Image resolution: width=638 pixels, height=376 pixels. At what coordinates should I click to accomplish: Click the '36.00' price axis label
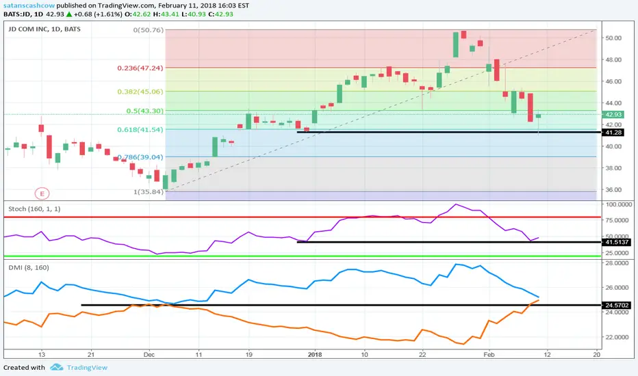[x=613, y=189]
